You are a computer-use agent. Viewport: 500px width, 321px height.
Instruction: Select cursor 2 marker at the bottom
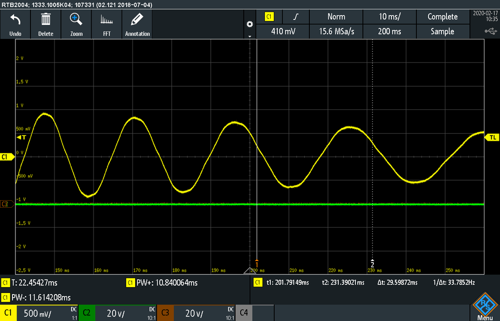372,264
